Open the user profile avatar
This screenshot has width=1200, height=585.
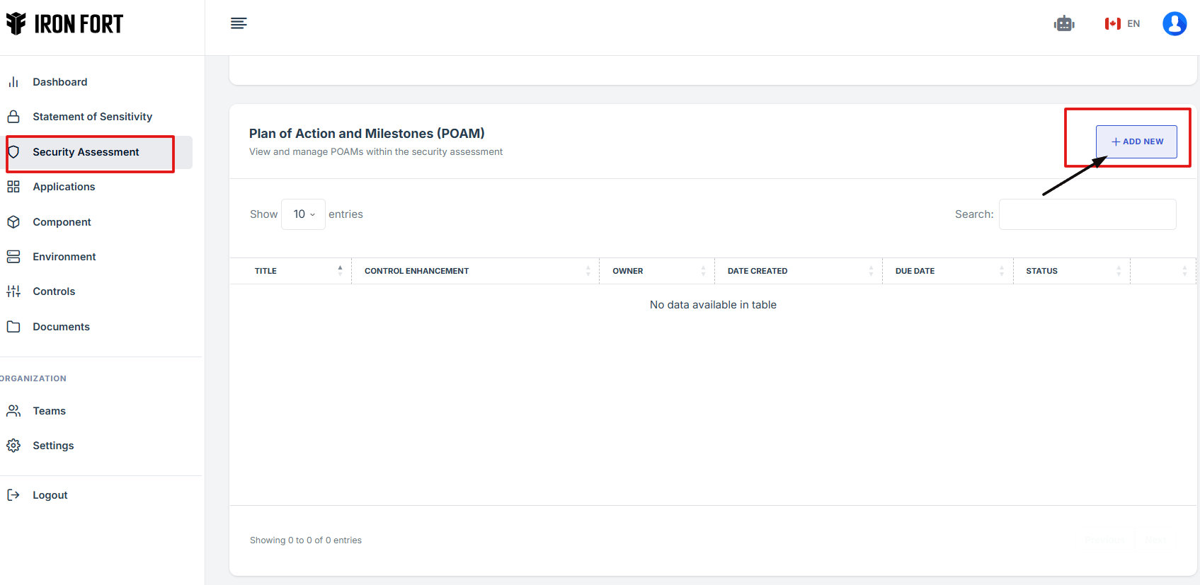point(1174,24)
